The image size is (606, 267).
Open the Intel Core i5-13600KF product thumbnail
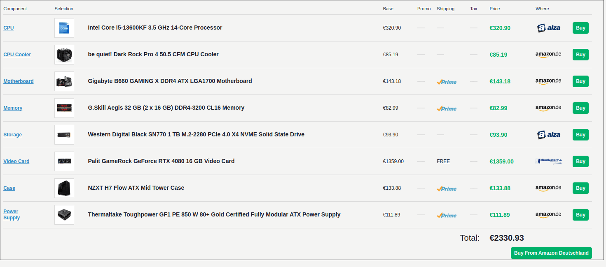pyautogui.click(x=64, y=28)
